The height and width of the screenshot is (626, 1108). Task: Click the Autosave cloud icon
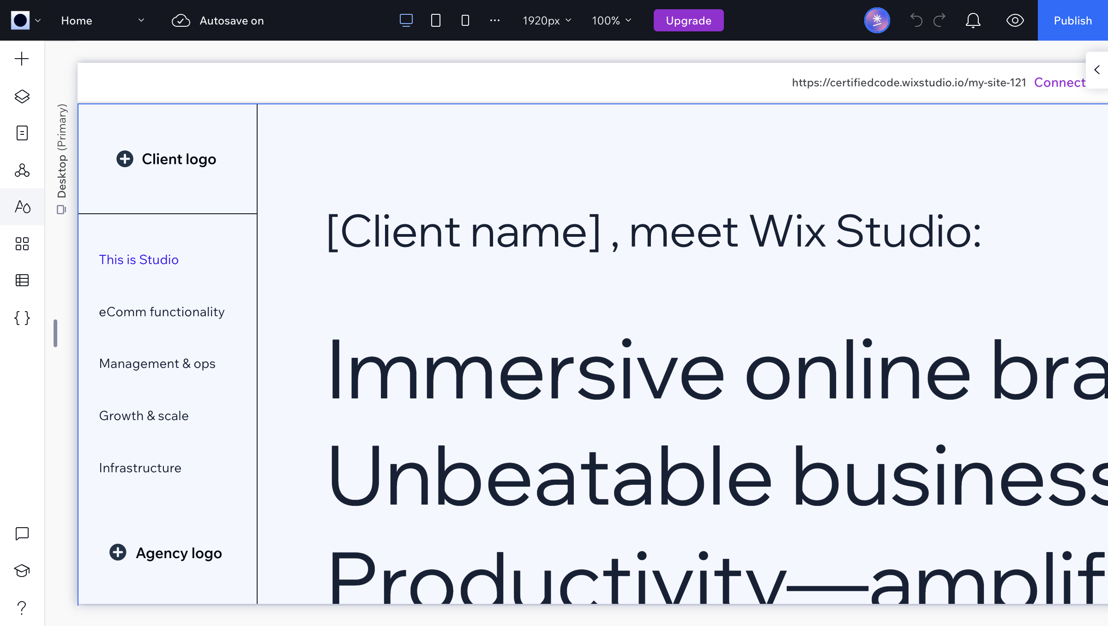click(x=181, y=20)
